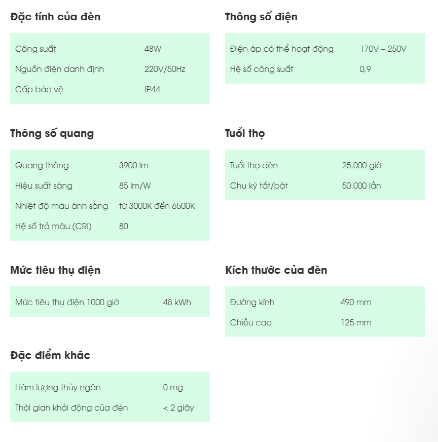Image resolution: width=438 pixels, height=442 pixels.
Task: Click the '25.000 giờ' lifespan value
Action: 361,165
